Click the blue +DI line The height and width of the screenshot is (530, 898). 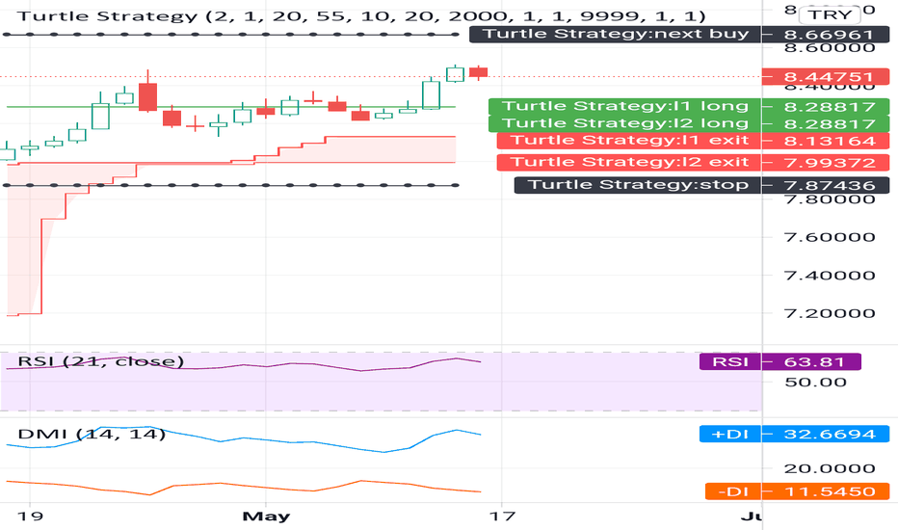point(244,440)
